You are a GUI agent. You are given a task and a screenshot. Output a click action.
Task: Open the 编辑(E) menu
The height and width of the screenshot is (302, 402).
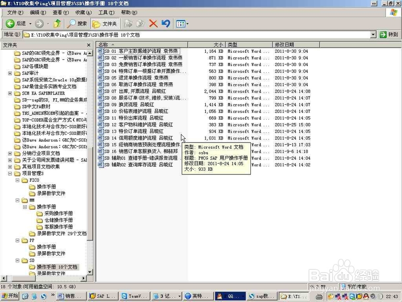[x=38, y=12]
